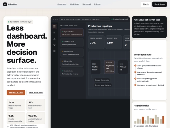Open the document notes icon in sidebar
This screenshot has height=128, width=170.
pyautogui.click(x=54, y=51)
